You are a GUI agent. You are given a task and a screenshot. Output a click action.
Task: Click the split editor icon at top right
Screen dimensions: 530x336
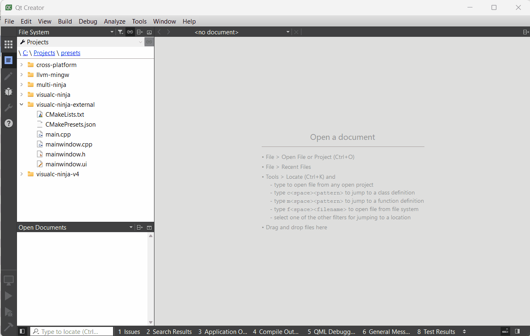[525, 32]
